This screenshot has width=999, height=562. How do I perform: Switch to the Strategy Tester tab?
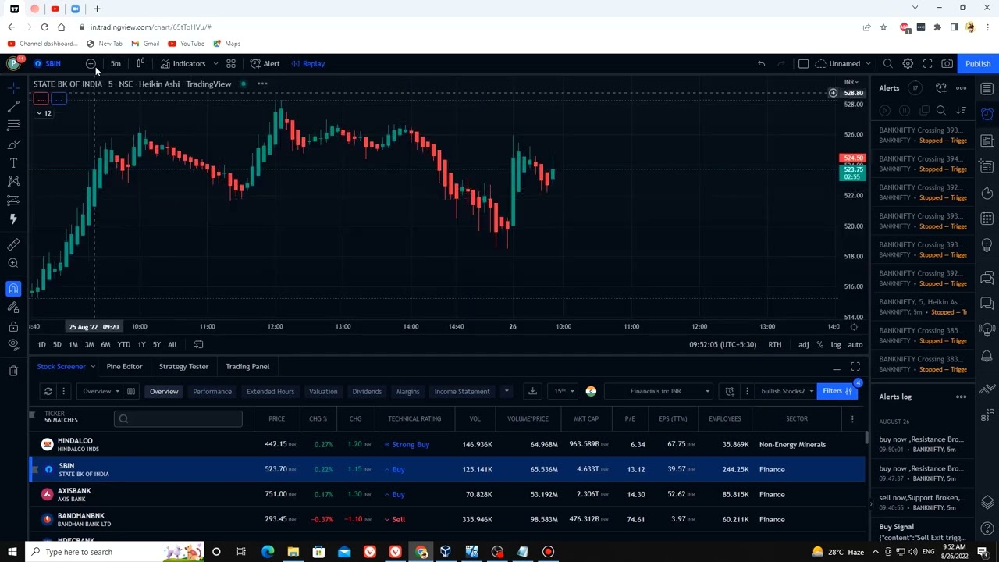[183, 366]
